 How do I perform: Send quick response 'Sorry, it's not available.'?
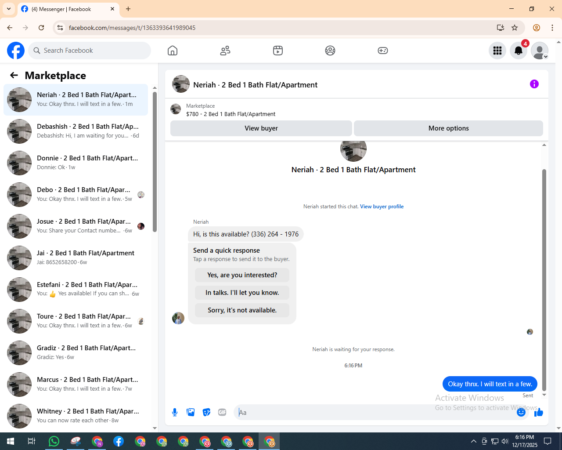pyautogui.click(x=242, y=310)
